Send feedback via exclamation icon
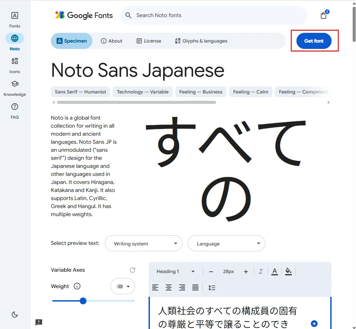The width and height of the screenshot is (356, 329). point(39,322)
